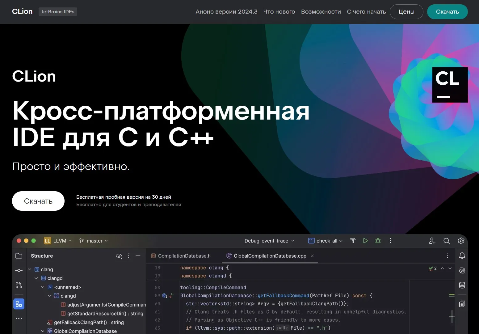479x334 pixels.
Task: Follow the студентов и преподавателей link
Action: [x=147, y=205]
